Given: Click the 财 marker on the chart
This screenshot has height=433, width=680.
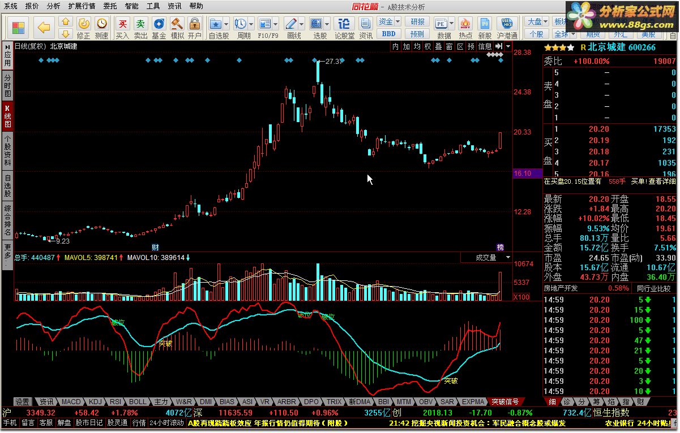Looking at the screenshot, I should (155, 247).
